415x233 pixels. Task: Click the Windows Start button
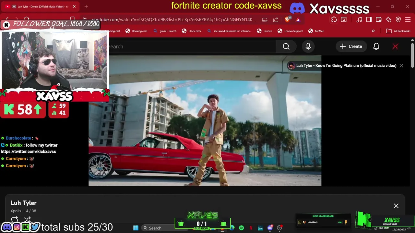click(x=136, y=228)
